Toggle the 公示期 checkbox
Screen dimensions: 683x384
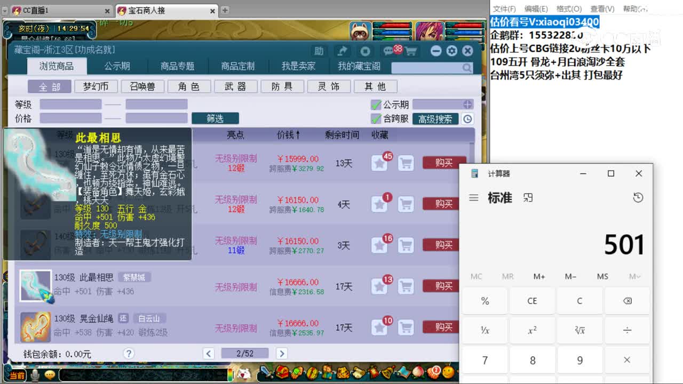coord(376,105)
